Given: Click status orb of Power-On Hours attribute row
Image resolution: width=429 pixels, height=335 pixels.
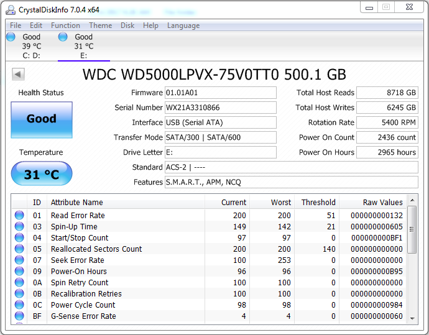Looking at the screenshot, I should coord(19,271).
